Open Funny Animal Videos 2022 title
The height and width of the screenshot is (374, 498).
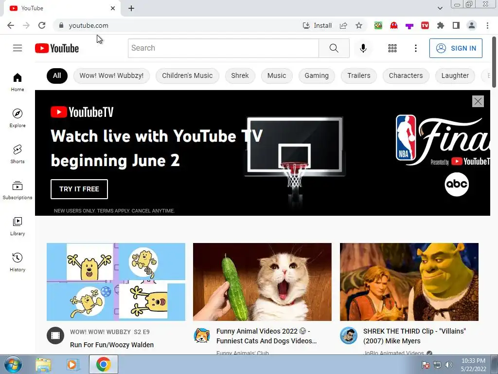click(267, 336)
